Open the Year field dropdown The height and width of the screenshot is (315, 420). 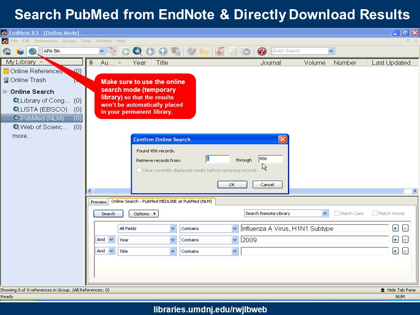tap(173, 240)
